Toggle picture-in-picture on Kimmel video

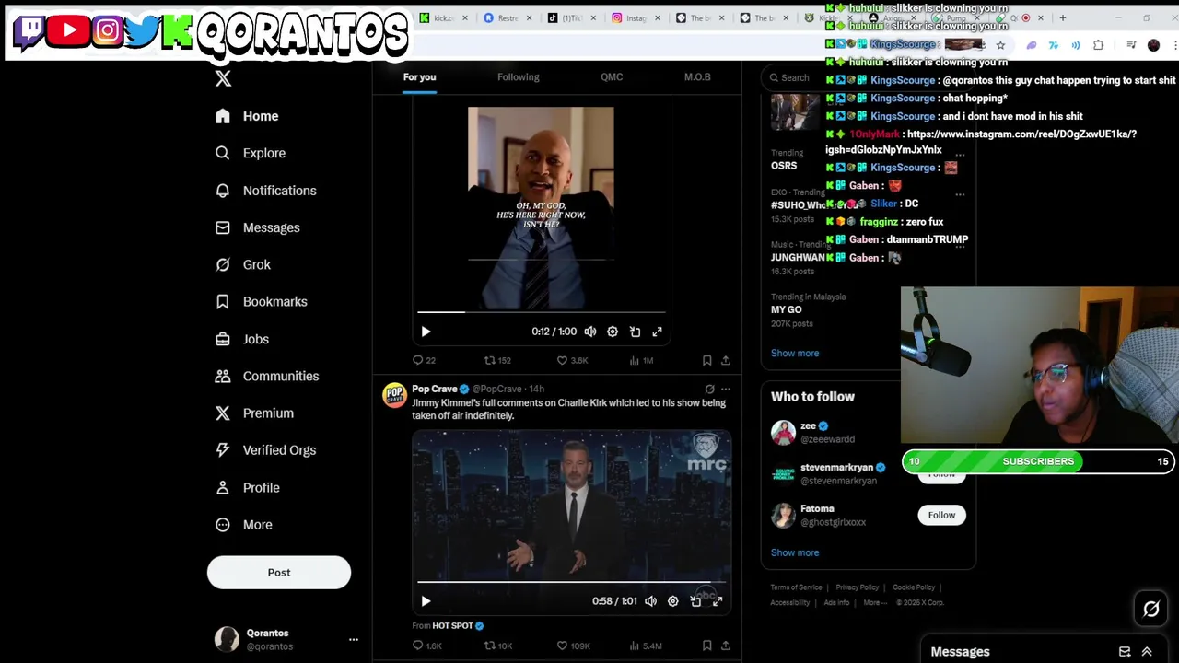click(695, 601)
